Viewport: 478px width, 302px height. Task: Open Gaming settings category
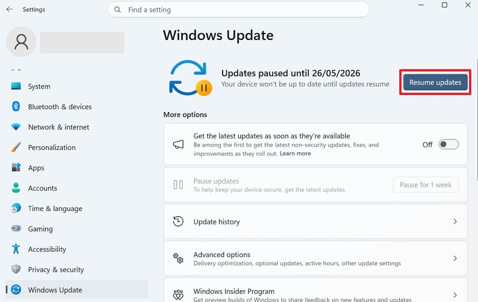point(77,228)
